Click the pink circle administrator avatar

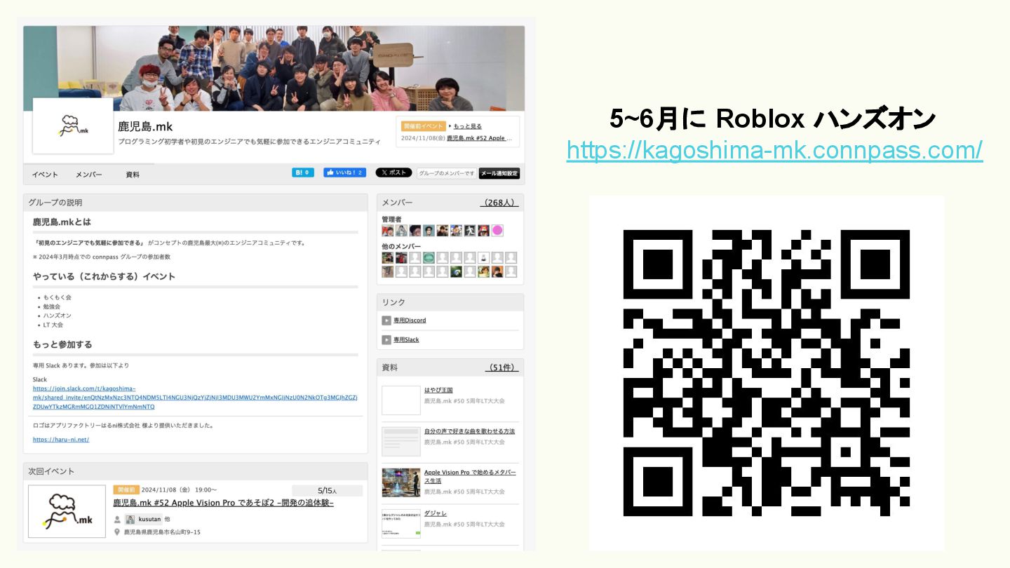click(497, 230)
